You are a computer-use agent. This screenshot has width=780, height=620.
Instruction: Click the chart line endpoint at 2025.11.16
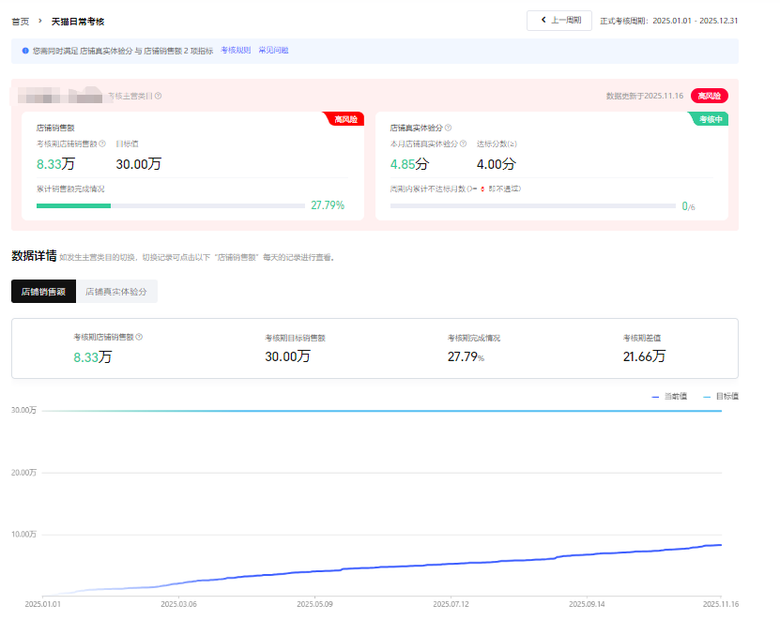720,544
